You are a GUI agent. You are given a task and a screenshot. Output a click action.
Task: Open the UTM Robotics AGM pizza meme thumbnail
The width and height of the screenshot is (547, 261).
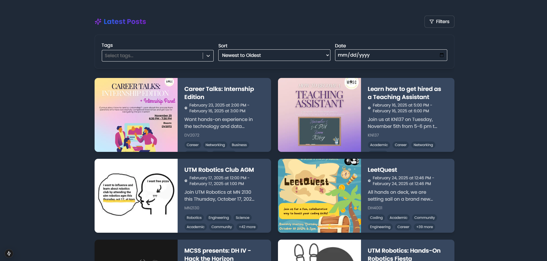click(136, 196)
